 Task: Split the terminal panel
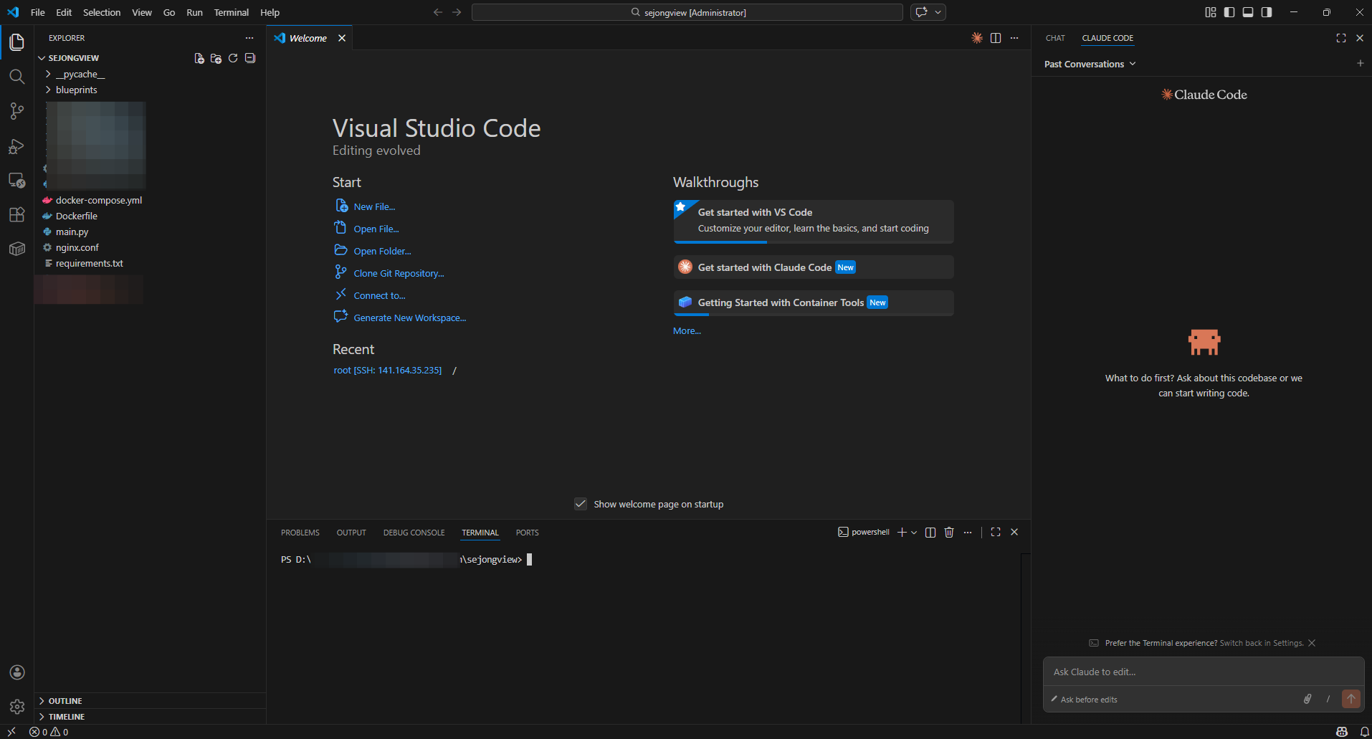point(930,532)
